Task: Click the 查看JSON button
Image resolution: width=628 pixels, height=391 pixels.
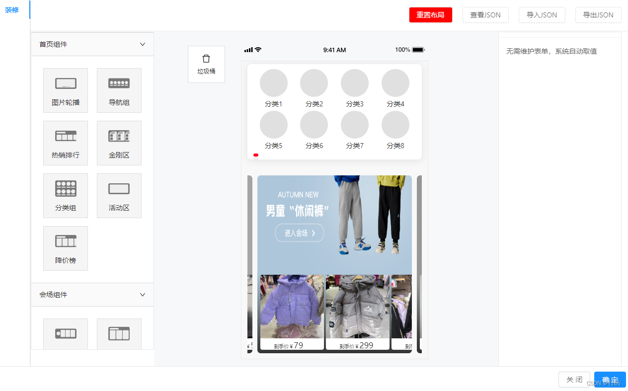Action: [x=485, y=15]
